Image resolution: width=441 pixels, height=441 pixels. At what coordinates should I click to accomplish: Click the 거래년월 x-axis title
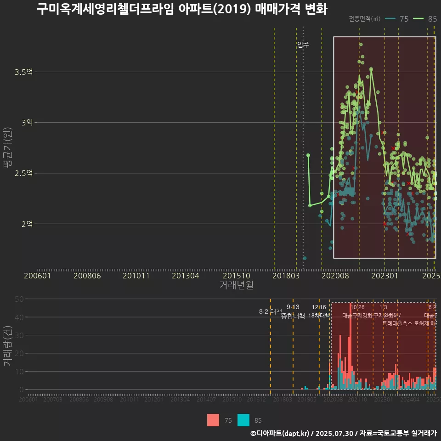point(236,285)
